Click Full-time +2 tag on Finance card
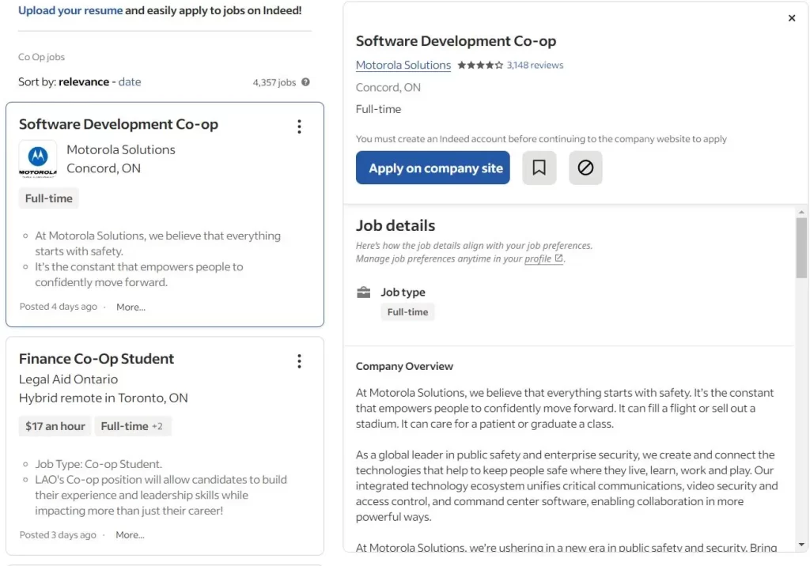This screenshot has height=566, width=810. point(132,426)
